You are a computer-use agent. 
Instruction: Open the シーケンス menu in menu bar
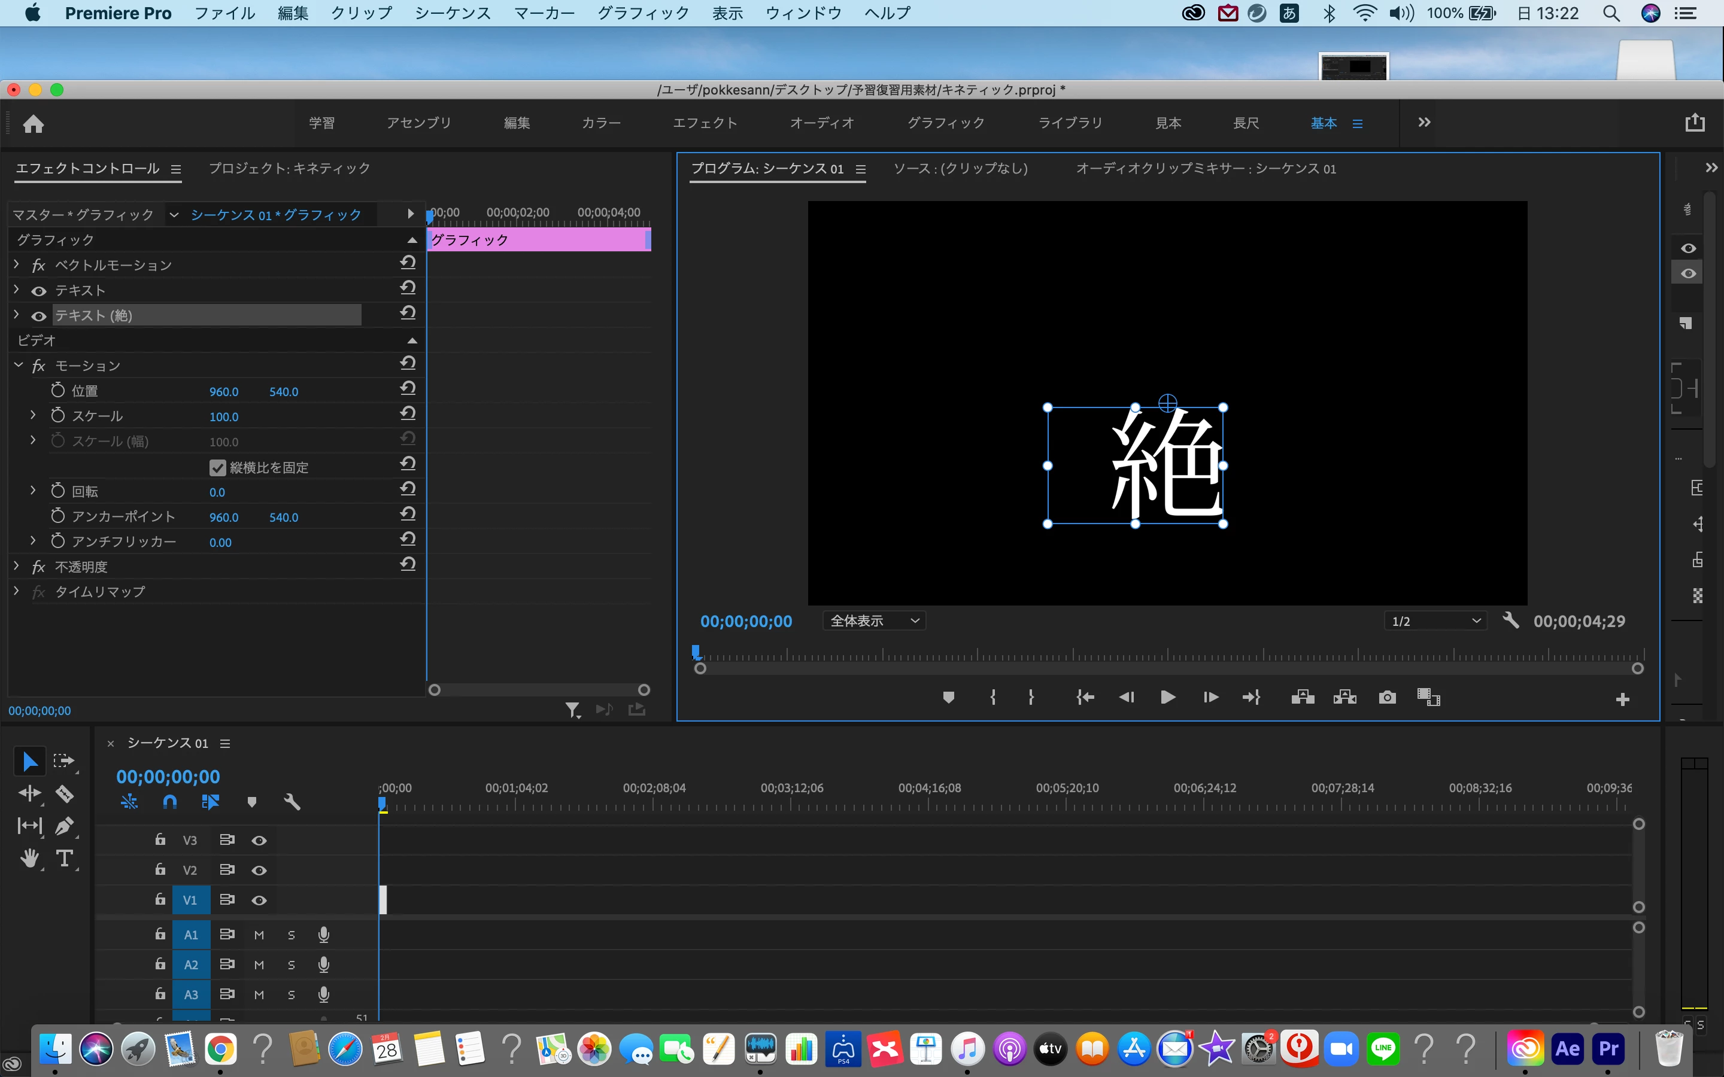coord(453,13)
